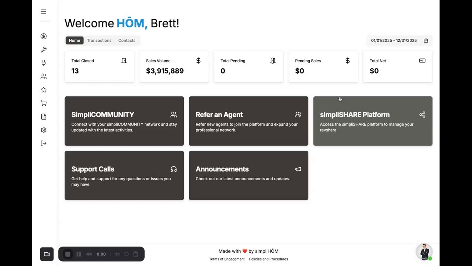Open the shopping cart sidebar icon
Screen dimensions: 472x266
(x=44, y=103)
